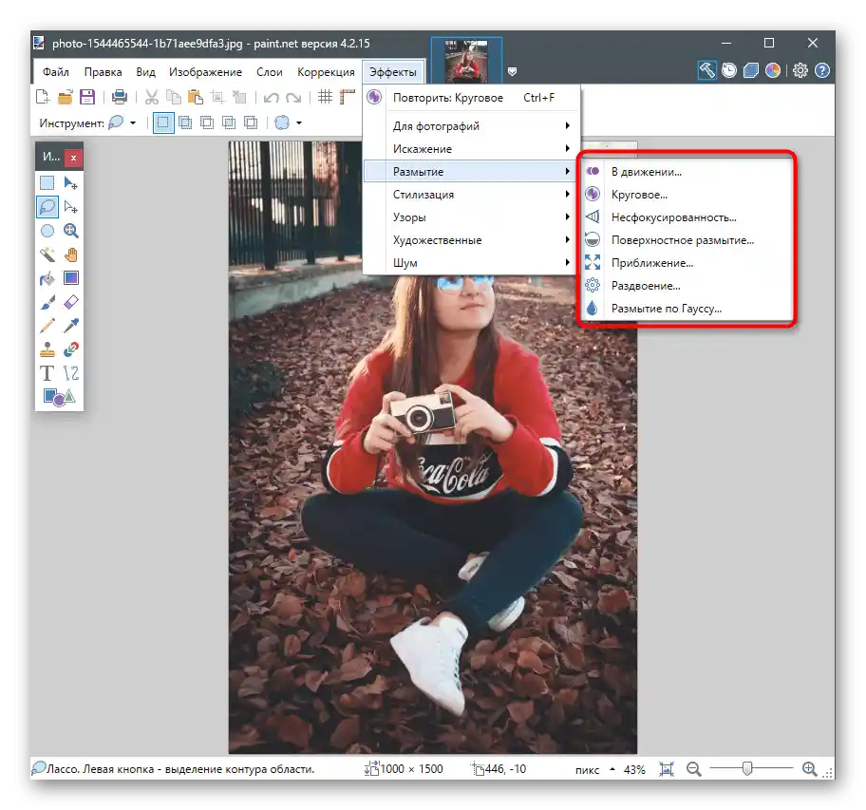Toggle the Colors window button

(773, 70)
